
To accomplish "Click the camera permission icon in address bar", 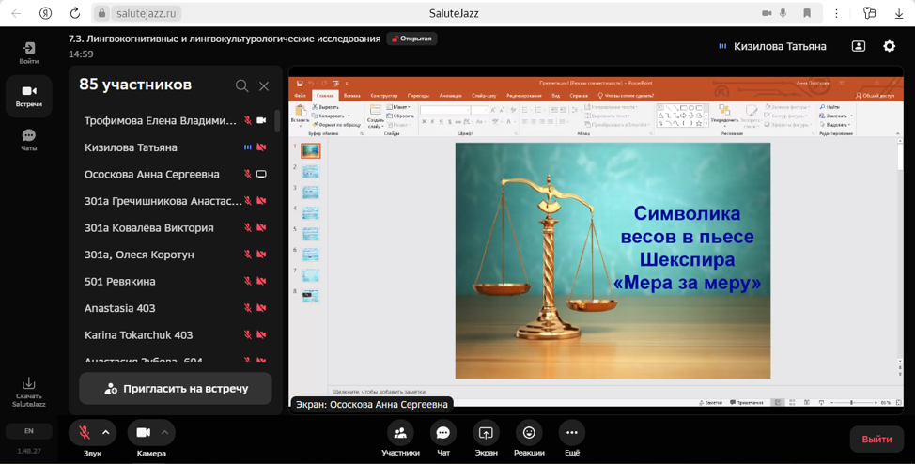I will (767, 13).
